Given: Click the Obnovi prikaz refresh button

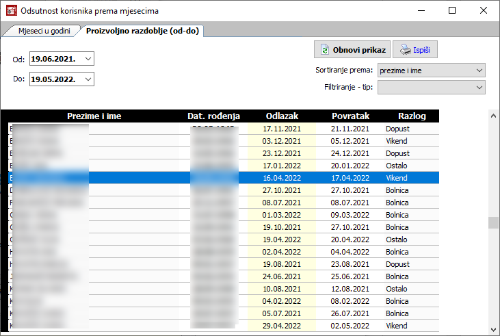Looking at the screenshot, I should pyautogui.click(x=352, y=50).
